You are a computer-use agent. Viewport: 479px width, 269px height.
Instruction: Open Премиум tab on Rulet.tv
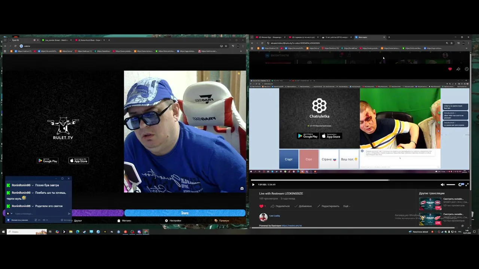pos(222,221)
